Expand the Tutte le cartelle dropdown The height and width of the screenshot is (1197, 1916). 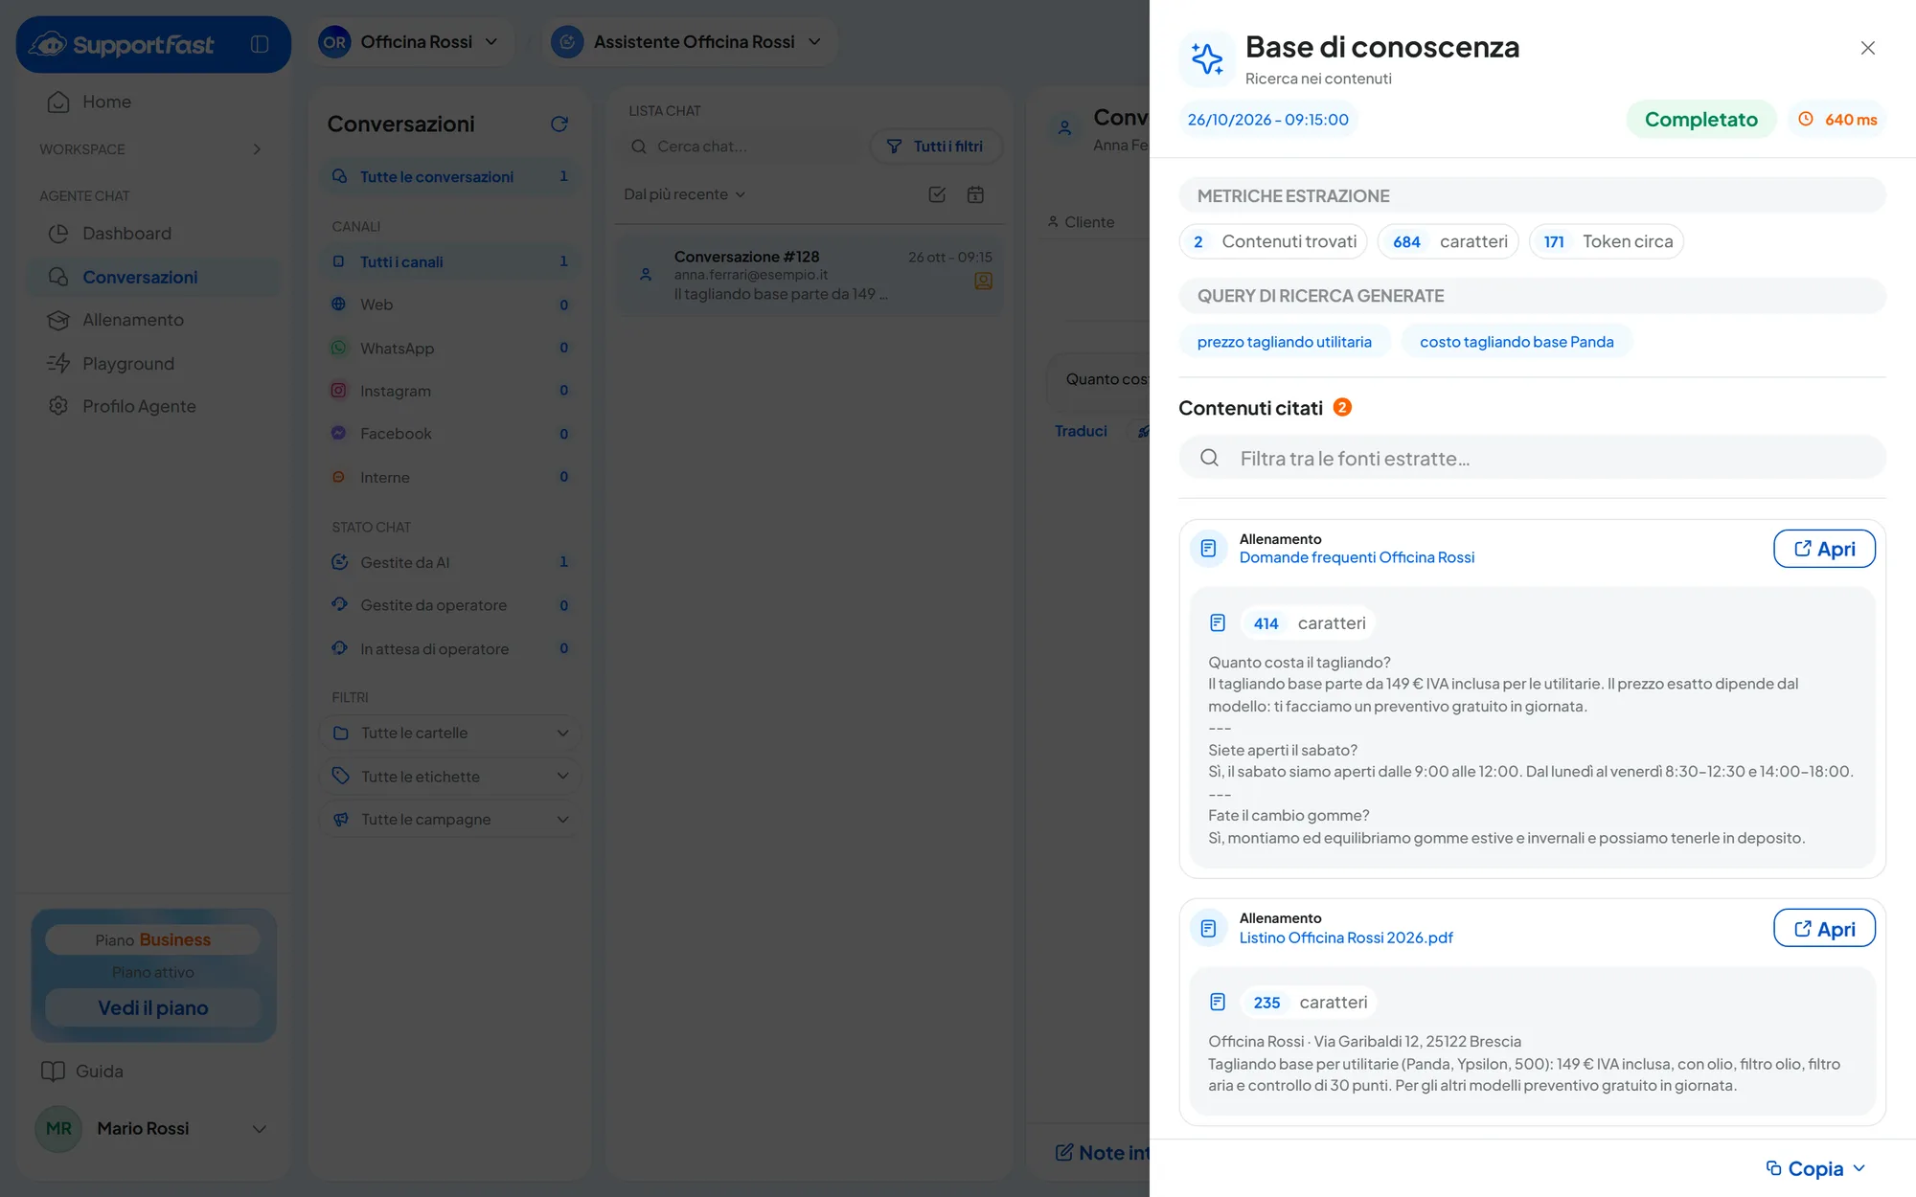450,733
